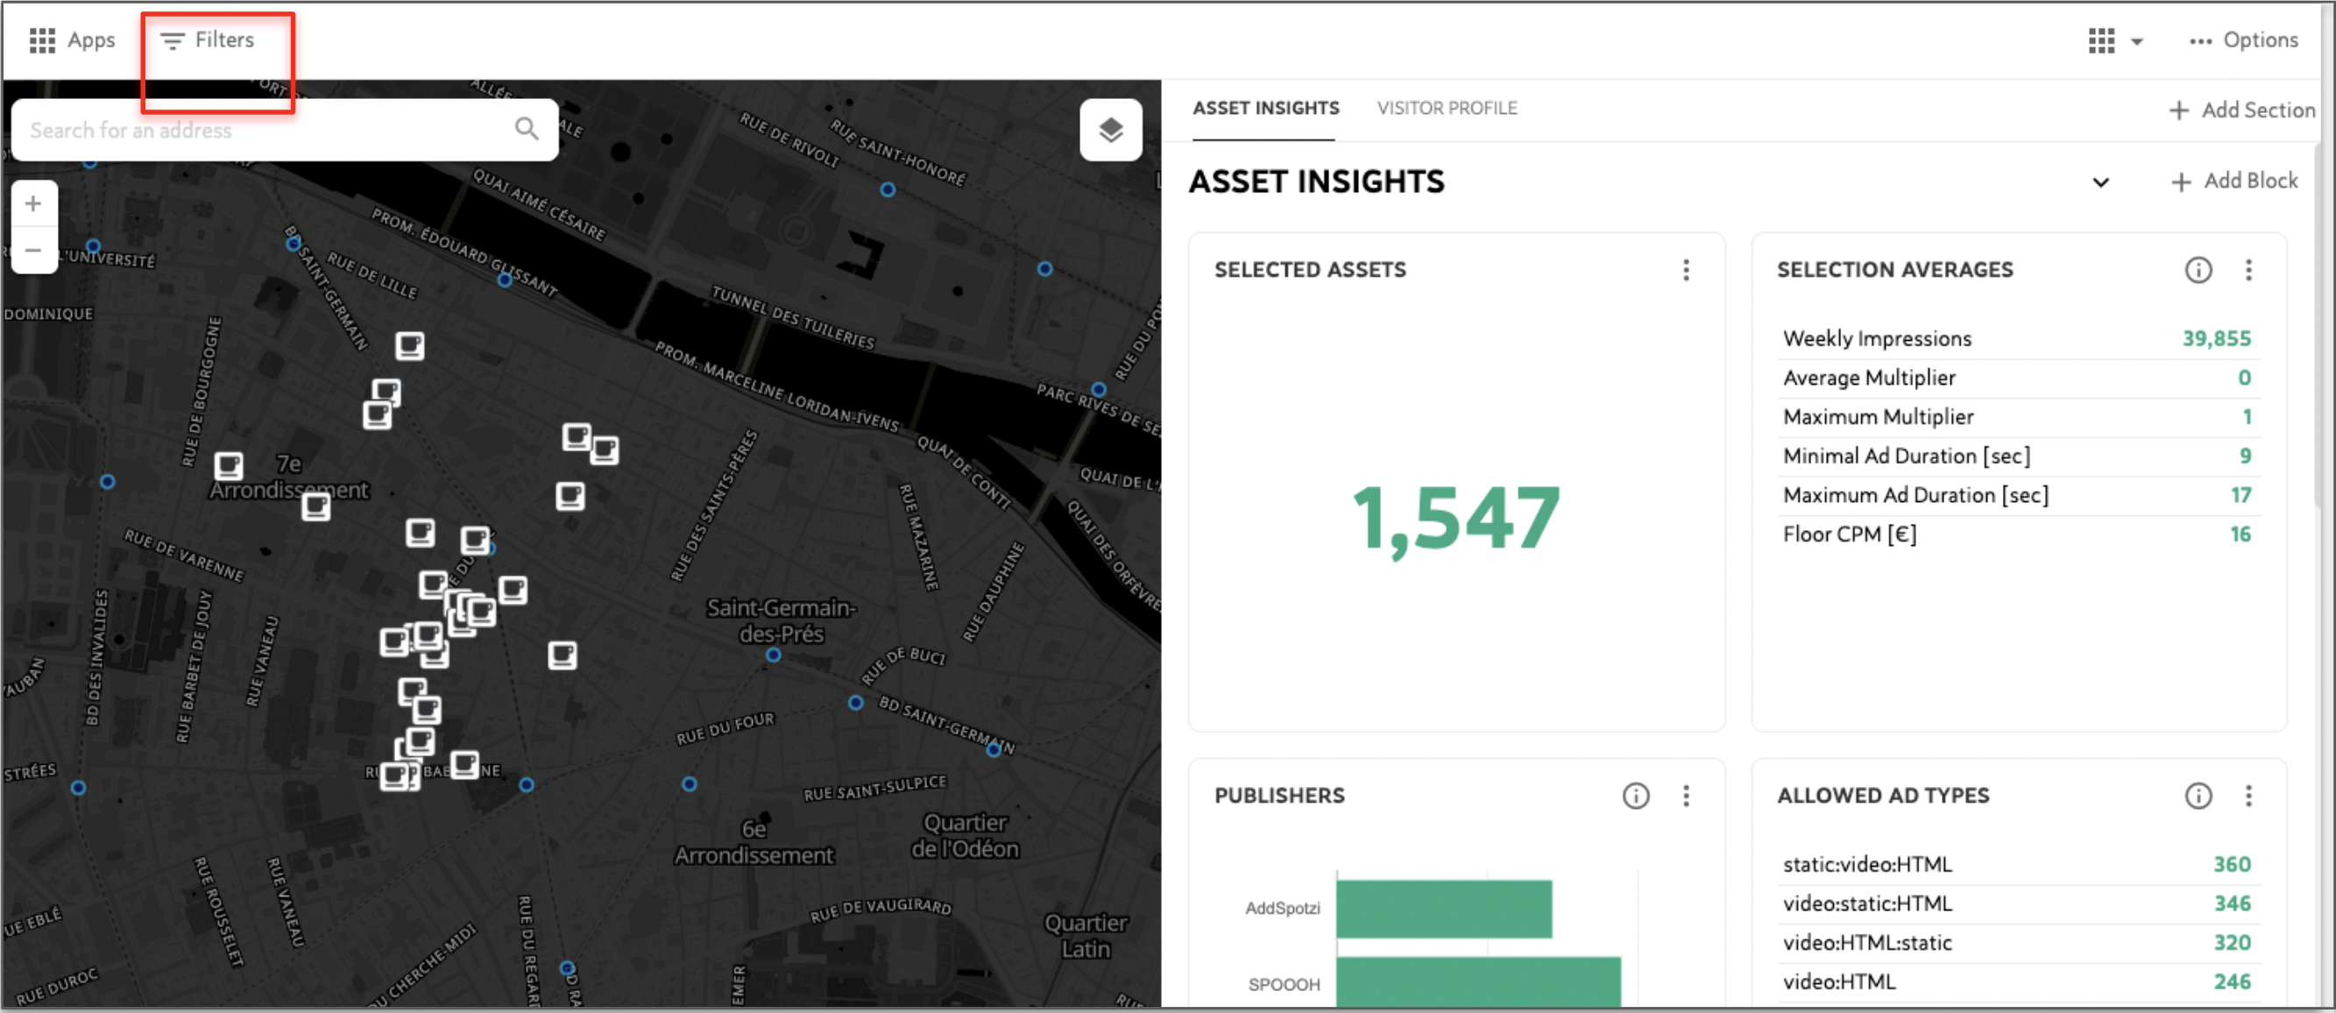Click the Maximum Ad Duration [sec] row
Viewport: 2336px width, 1013px height.
(x=2017, y=495)
